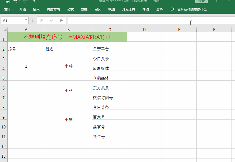Switch to the 开发工具 ribbon tab
This screenshot has width=235, height=162.
click(129, 9)
